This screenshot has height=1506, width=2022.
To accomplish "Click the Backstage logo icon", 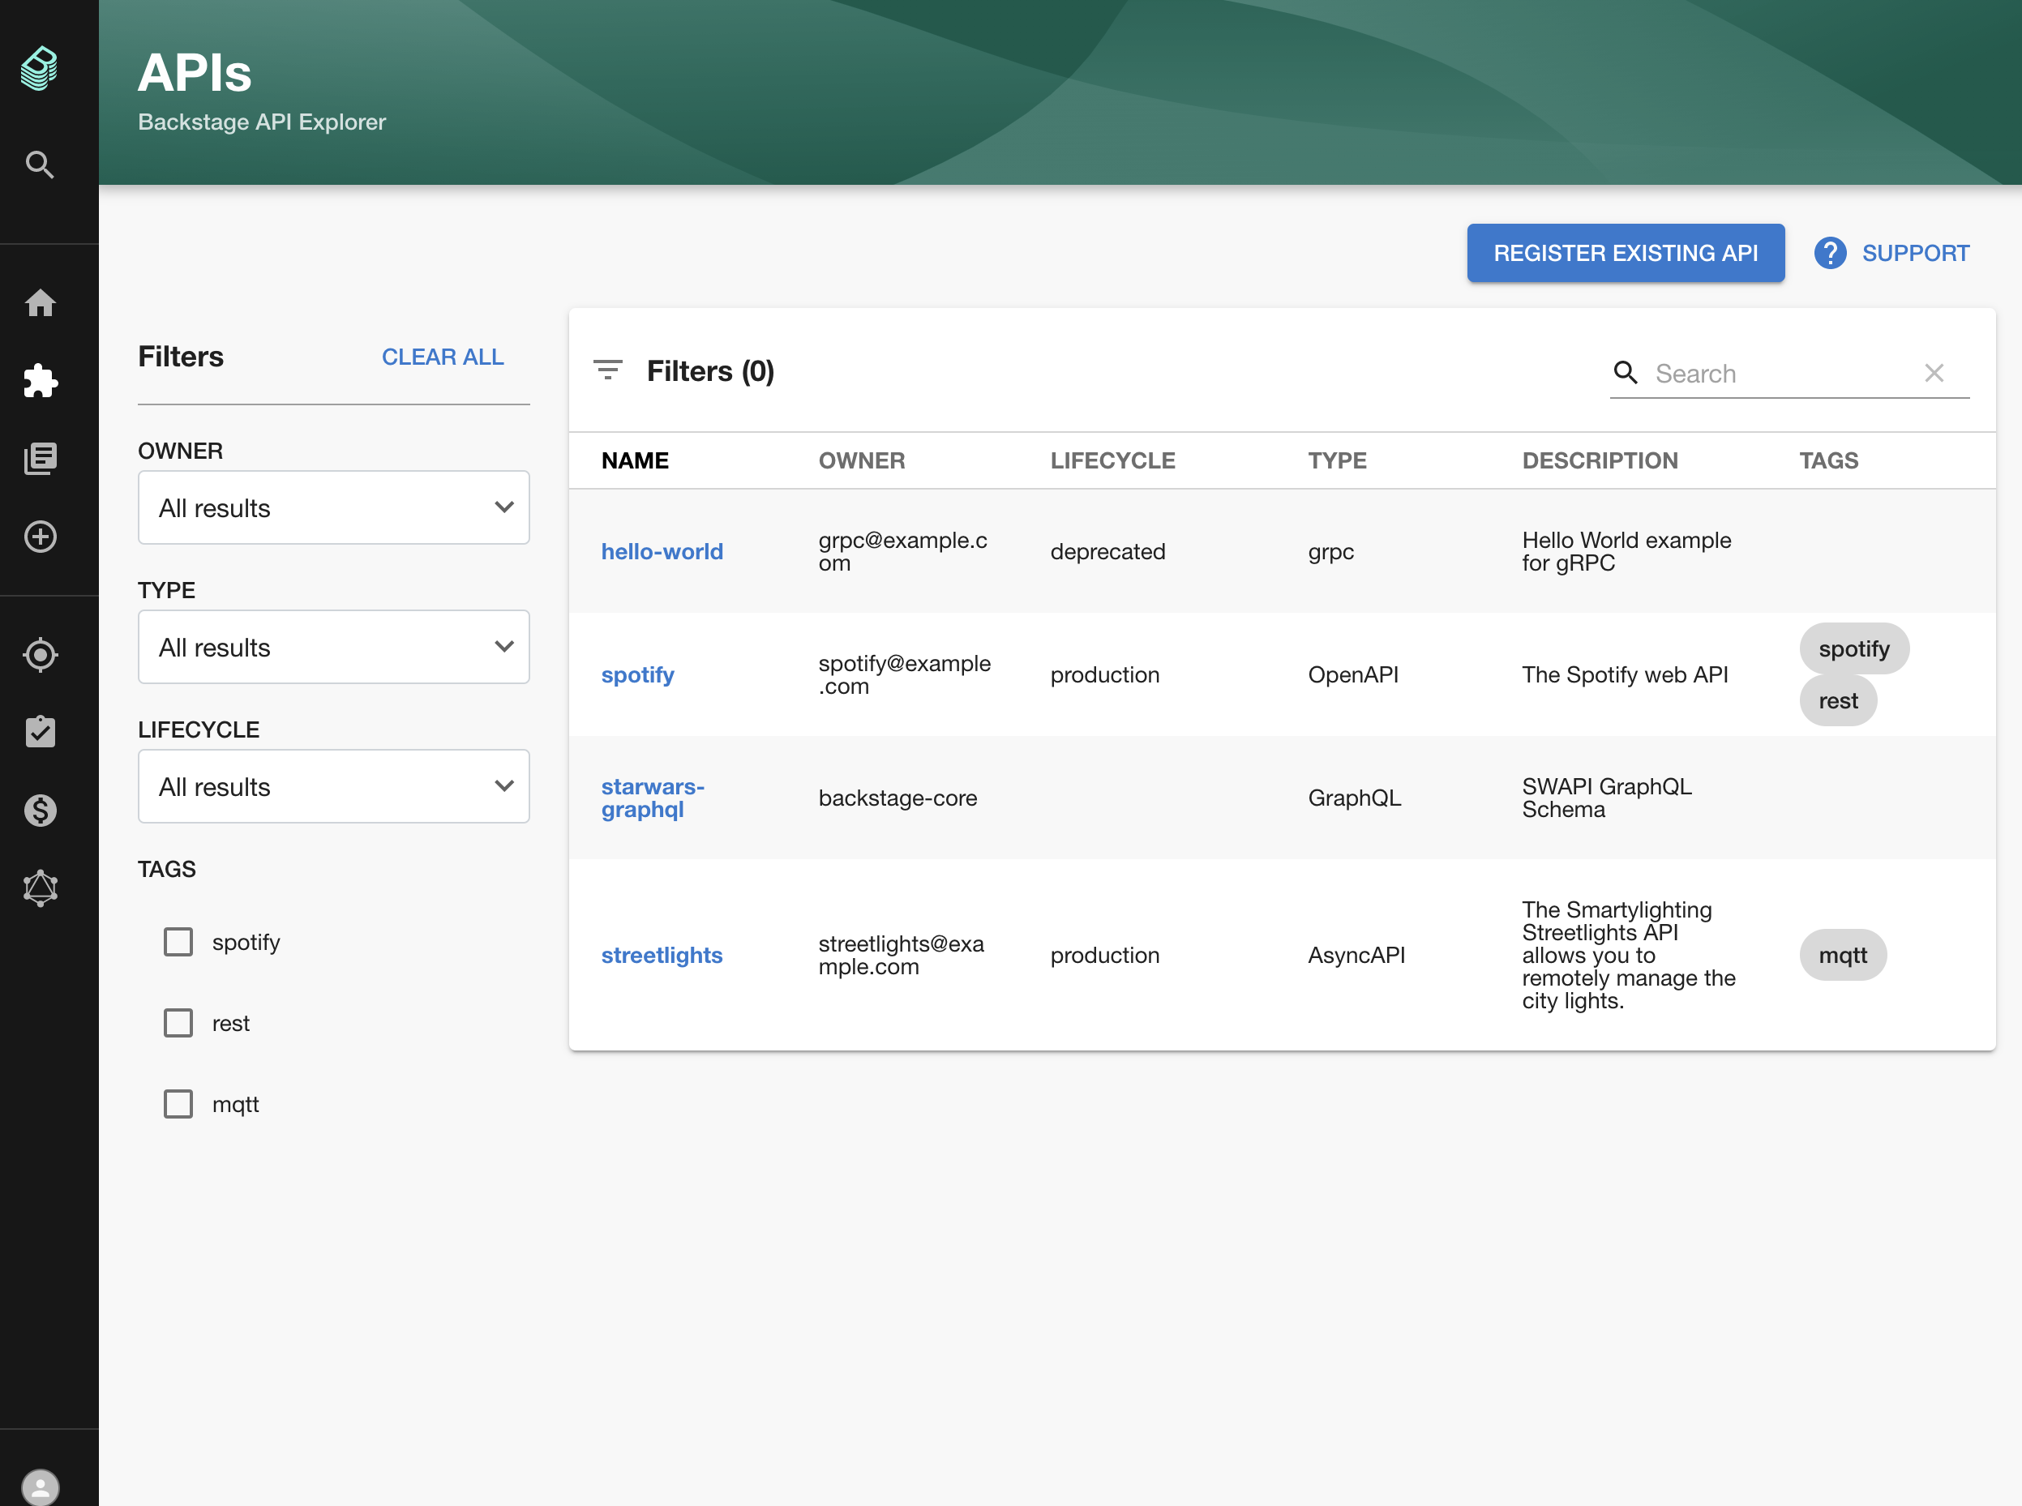I will 39,69.
